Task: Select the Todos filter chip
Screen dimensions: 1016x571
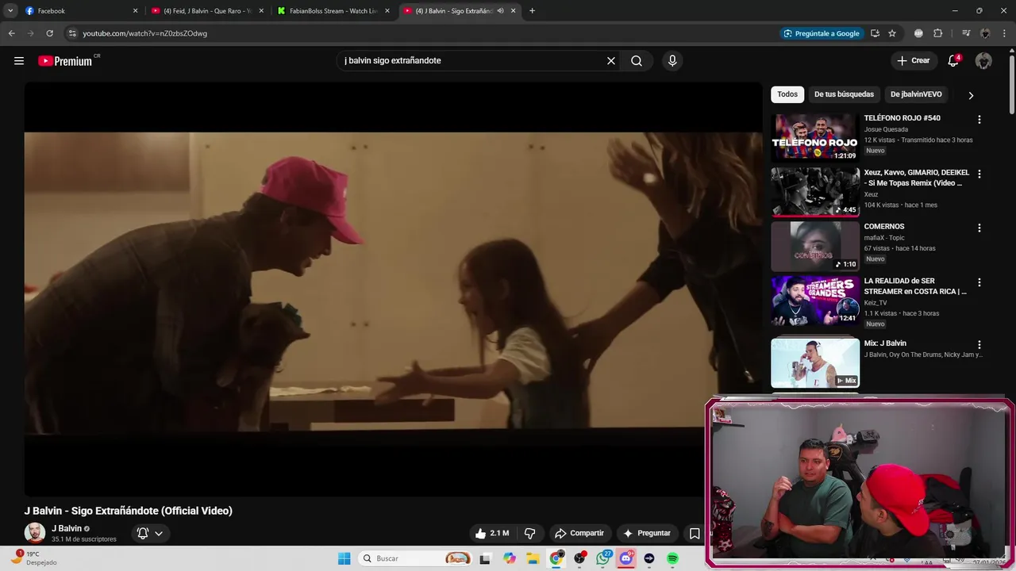Action: click(x=787, y=94)
